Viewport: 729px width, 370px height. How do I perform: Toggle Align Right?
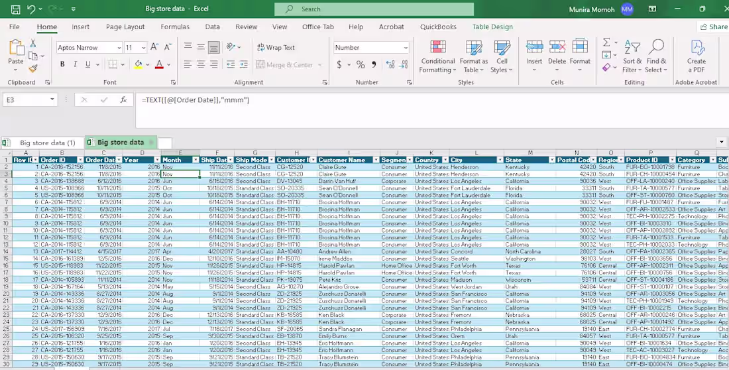coord(214,65)
